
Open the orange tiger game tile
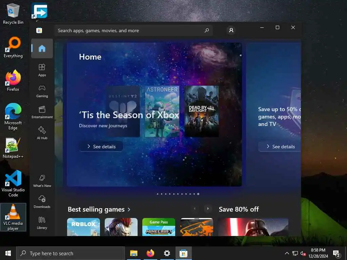pos(197,227)
